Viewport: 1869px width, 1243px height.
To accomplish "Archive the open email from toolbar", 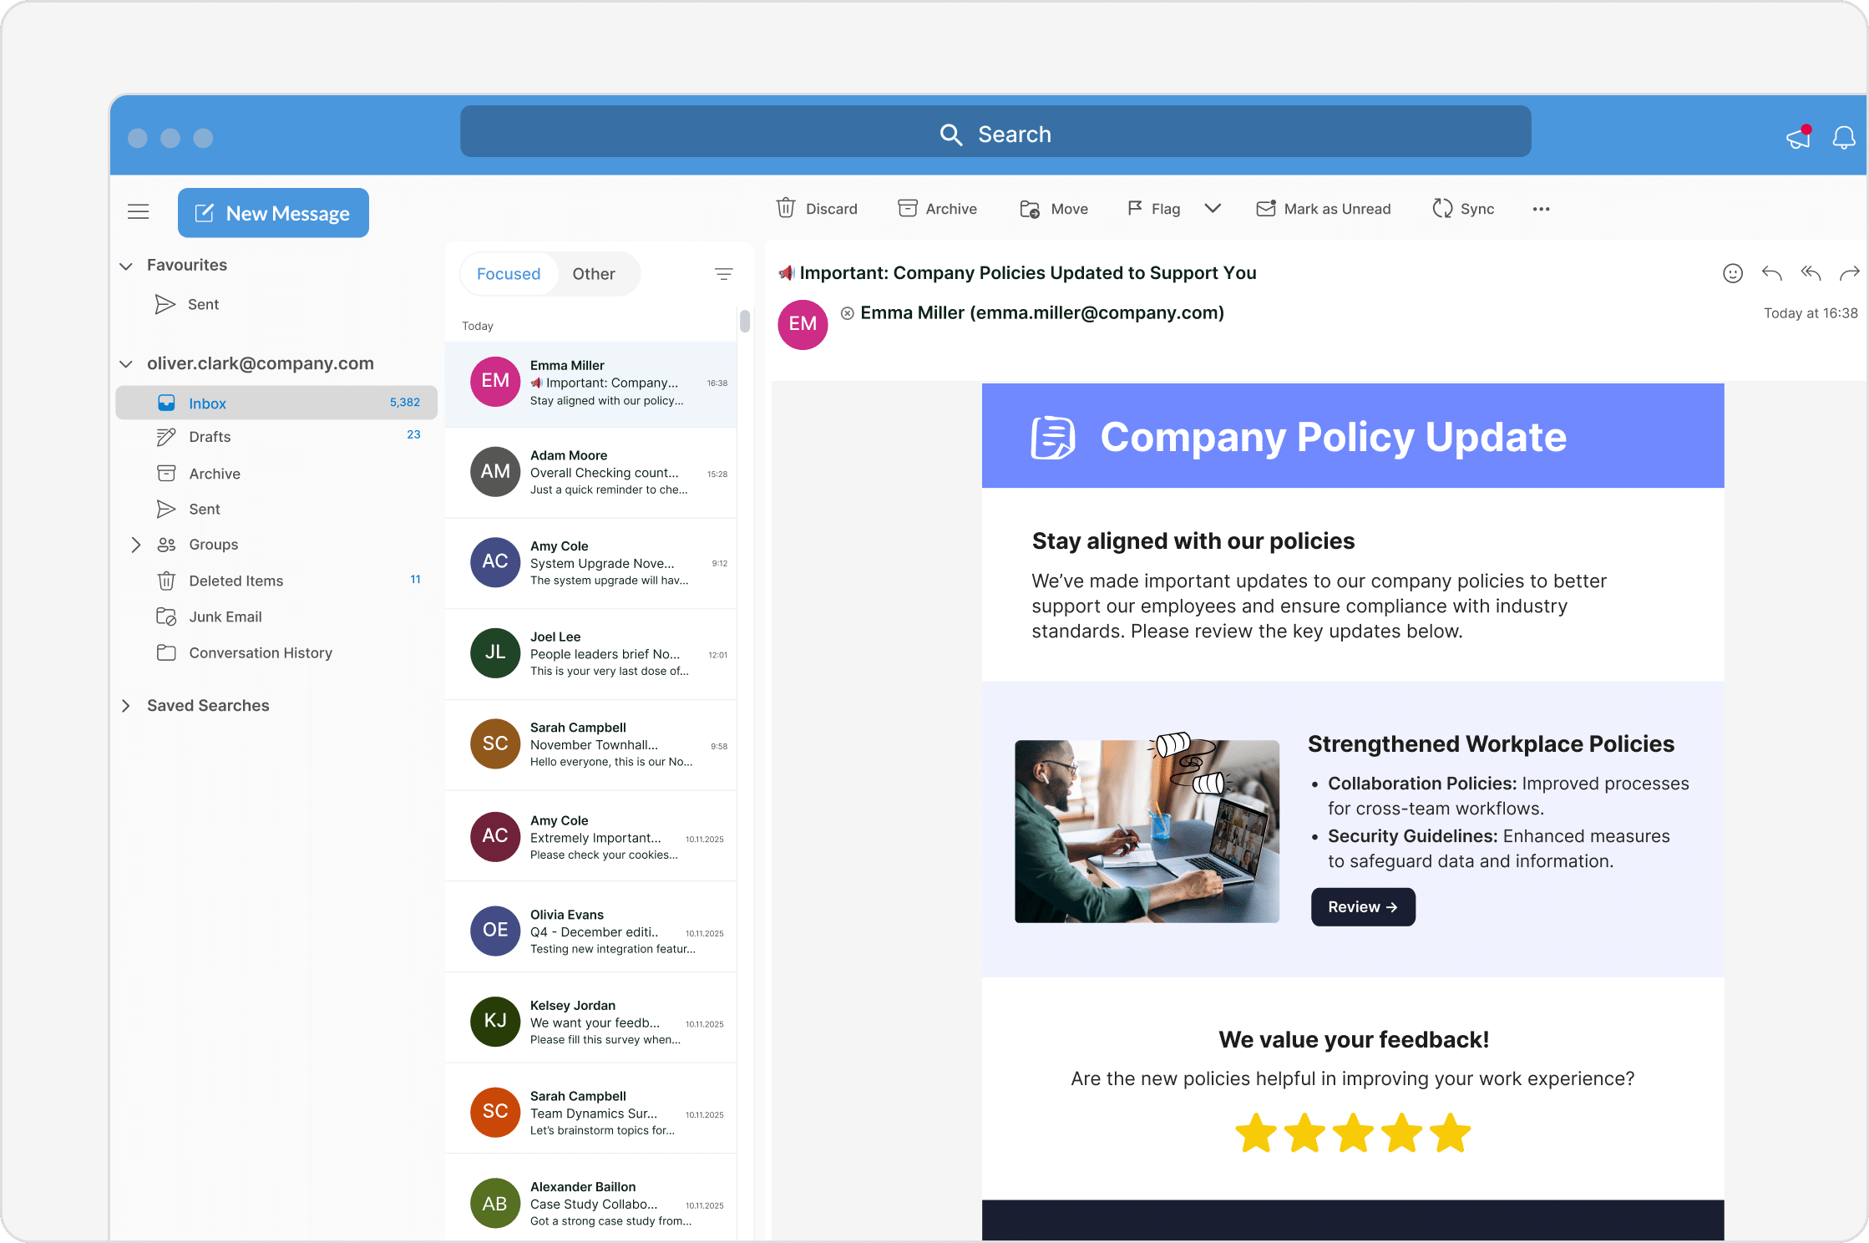I will click(937, 208).
